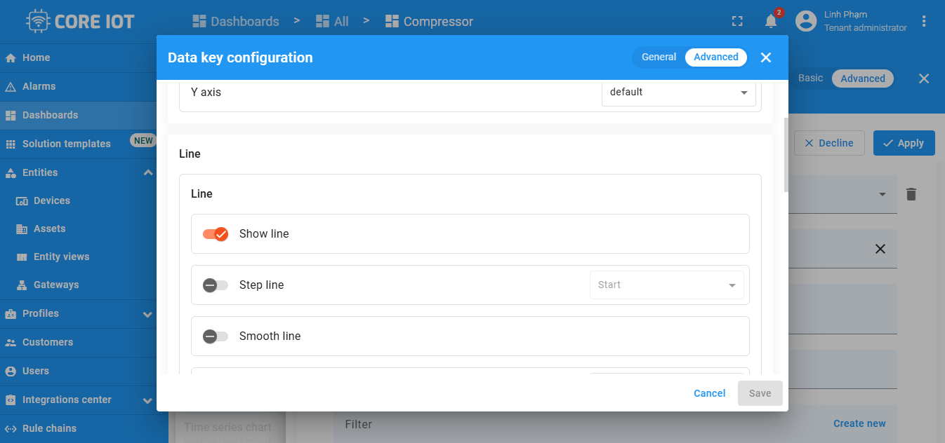Click the Create new link
This screenshot has width=945, height=443.
pos(859,423)
